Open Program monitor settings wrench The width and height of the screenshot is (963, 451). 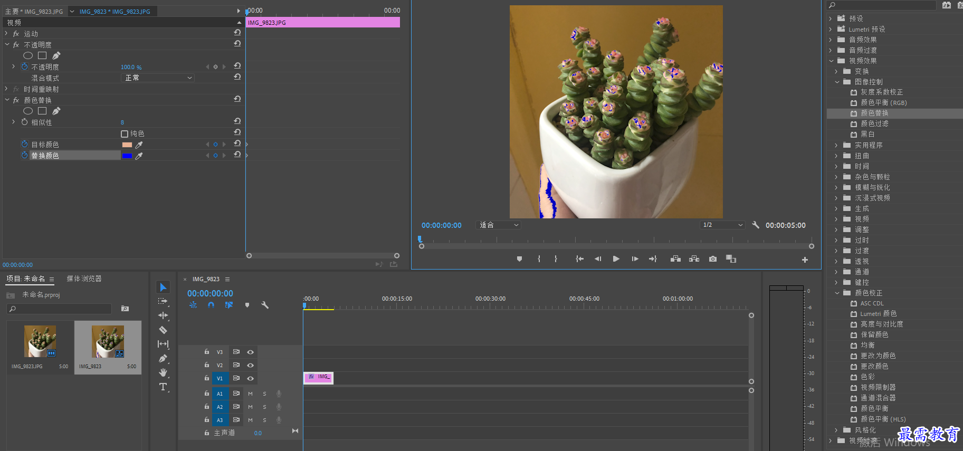756,225
